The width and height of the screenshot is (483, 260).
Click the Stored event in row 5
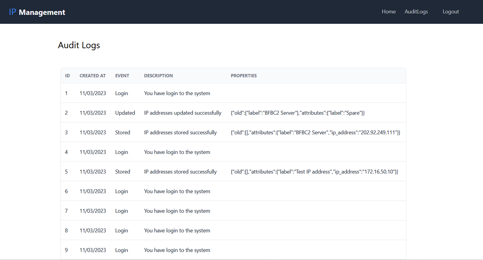click(123, 172)
